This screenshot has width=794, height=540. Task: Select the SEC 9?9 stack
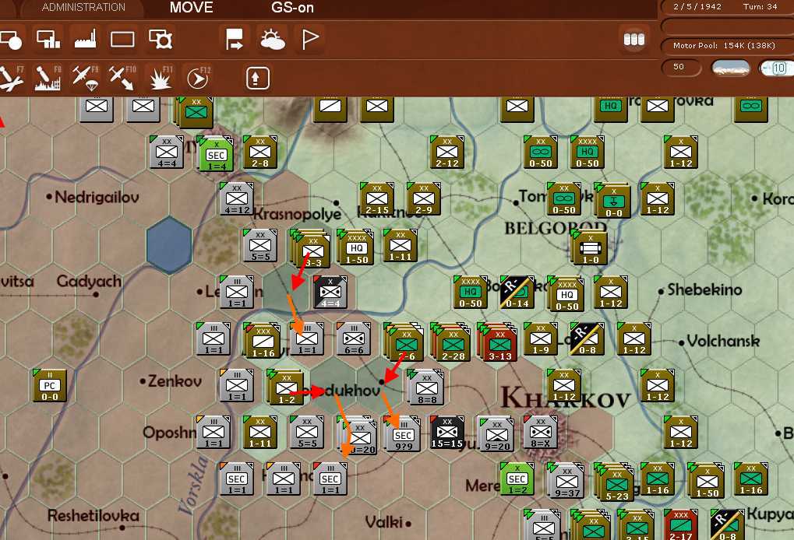click(x=403, y=433)
